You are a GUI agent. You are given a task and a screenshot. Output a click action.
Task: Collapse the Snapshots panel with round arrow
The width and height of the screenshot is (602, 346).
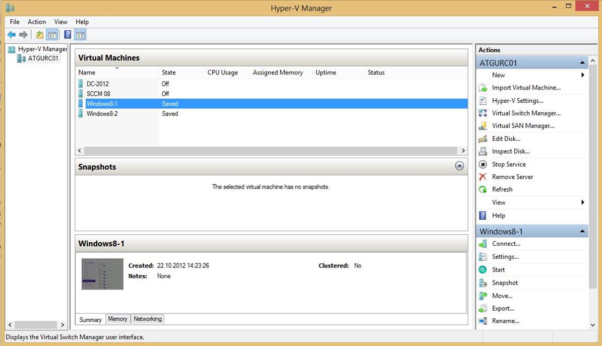click(459, 166)
